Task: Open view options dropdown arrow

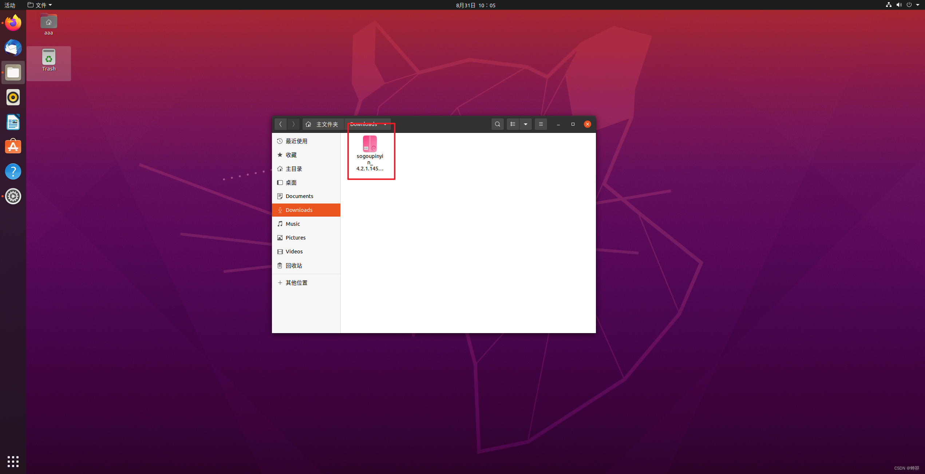Action: (525, 124)
